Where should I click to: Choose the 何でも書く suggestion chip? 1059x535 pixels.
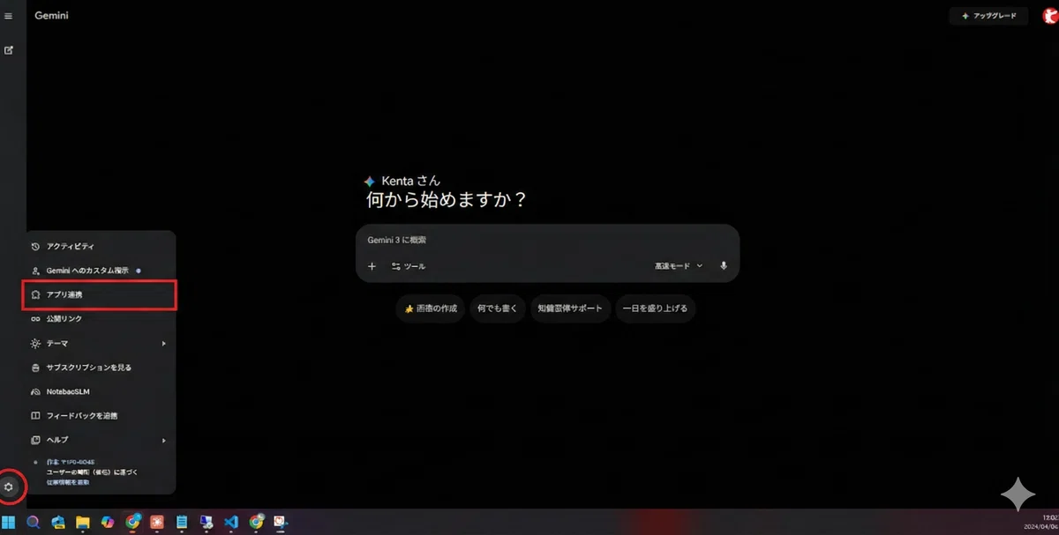499,309
